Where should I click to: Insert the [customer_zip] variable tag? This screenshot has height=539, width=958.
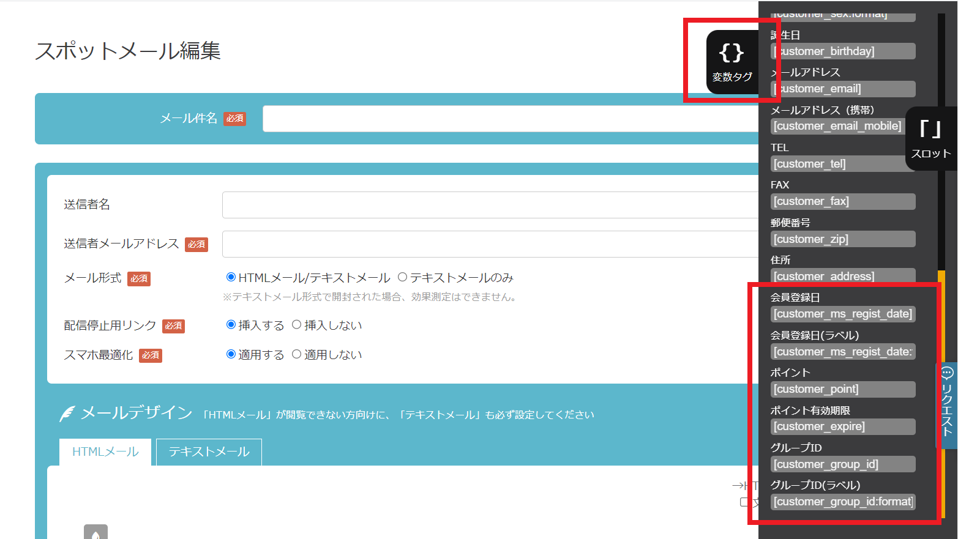[843, 239]
